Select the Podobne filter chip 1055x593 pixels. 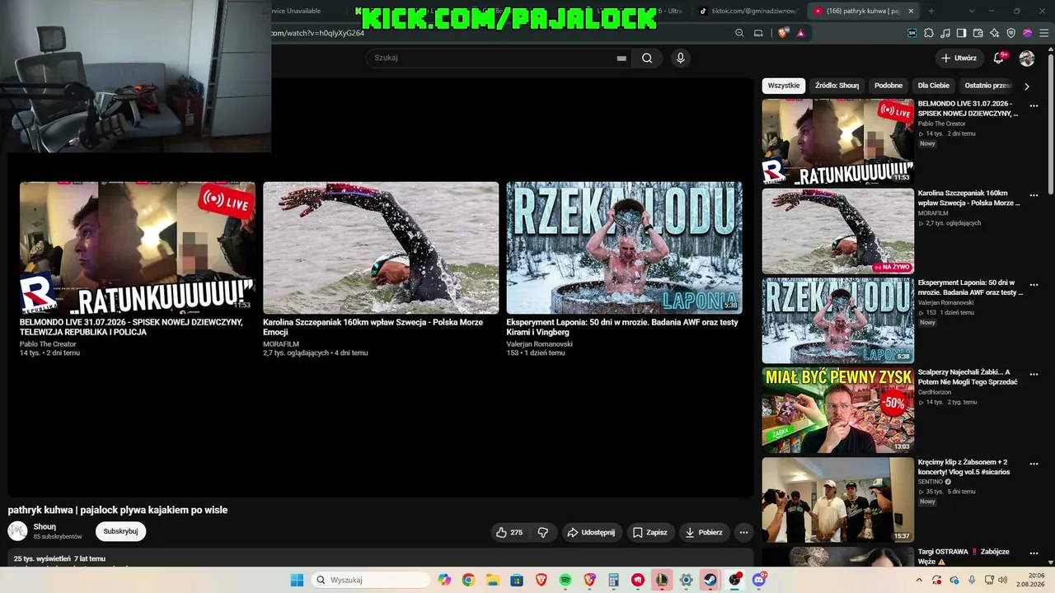coord(889,86)
